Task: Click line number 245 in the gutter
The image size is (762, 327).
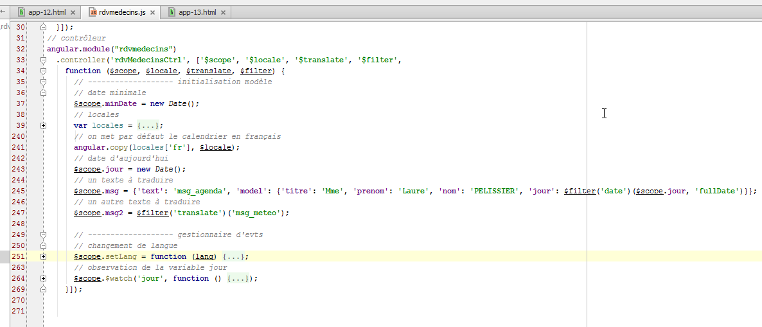Action: pos(18,191)
